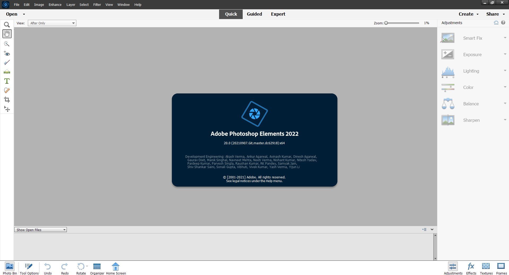Select the Zoom tool
Image resolution: width=509 pixels, height=275 pixels.
7,25
